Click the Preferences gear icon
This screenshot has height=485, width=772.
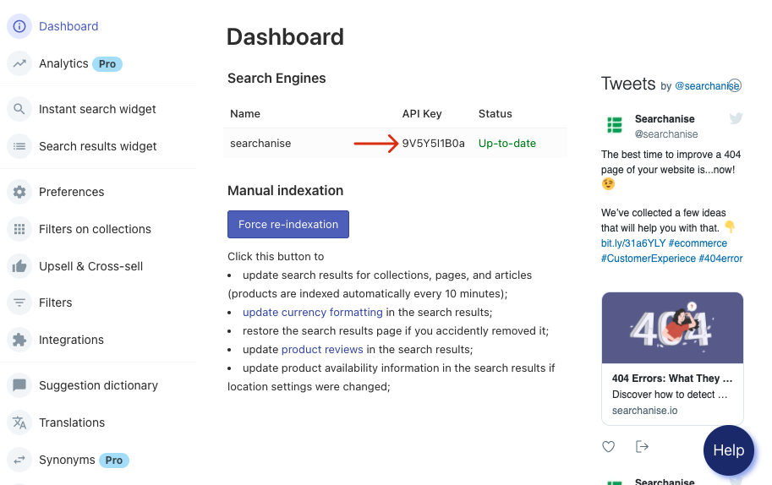pos(19,191)
